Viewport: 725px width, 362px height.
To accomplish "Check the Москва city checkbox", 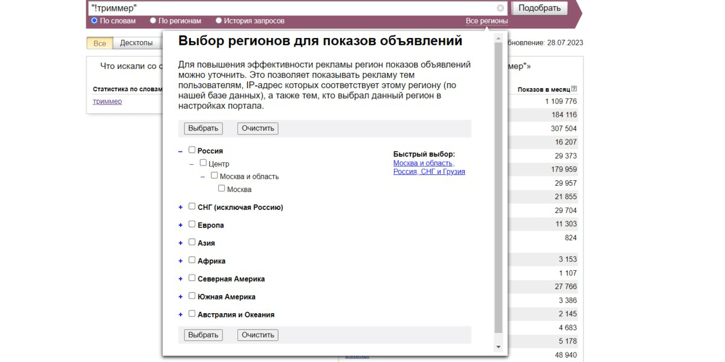I will 222,189.
